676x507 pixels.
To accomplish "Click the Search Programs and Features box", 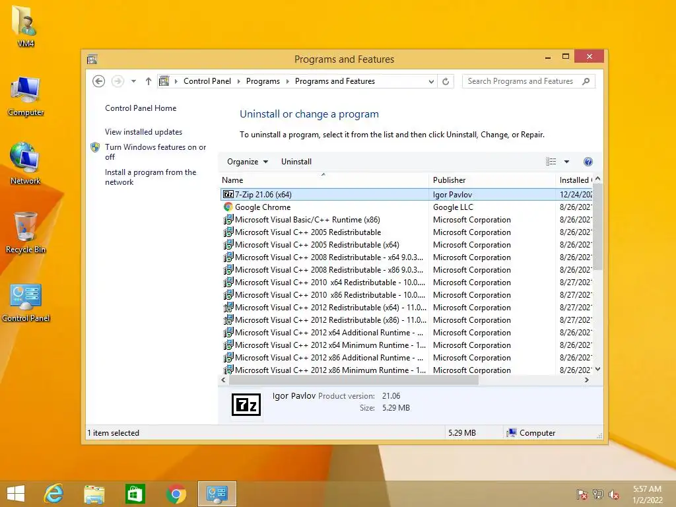I will click(529, 81).
